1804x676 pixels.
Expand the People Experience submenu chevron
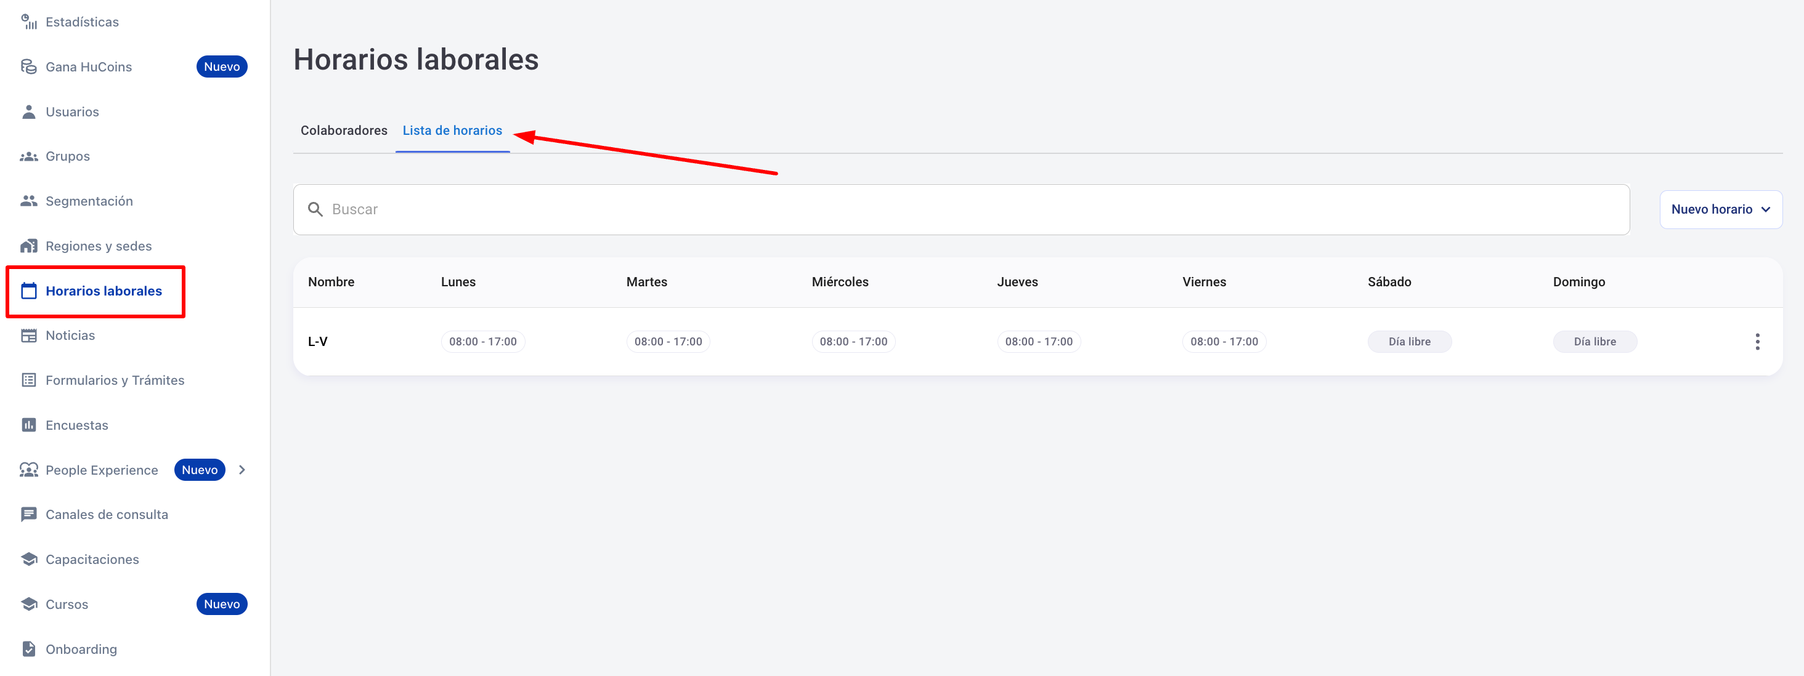pyautogui.click(x=242, y=470)
